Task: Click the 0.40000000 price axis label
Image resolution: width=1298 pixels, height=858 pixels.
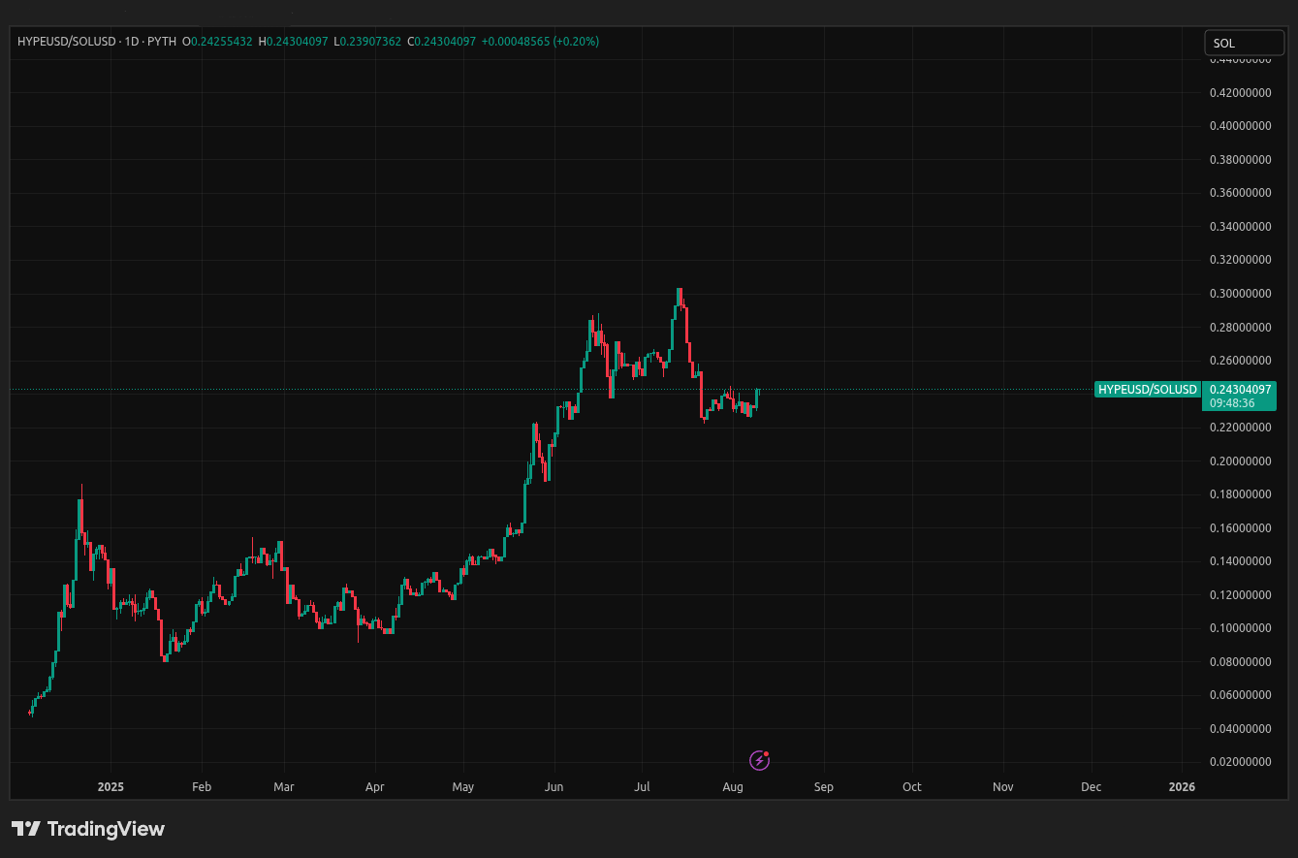Action: coord(1240,126)
